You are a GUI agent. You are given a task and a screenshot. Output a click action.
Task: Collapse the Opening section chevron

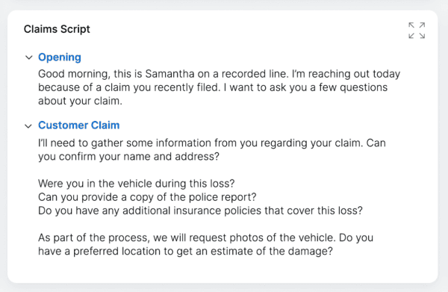28,58
